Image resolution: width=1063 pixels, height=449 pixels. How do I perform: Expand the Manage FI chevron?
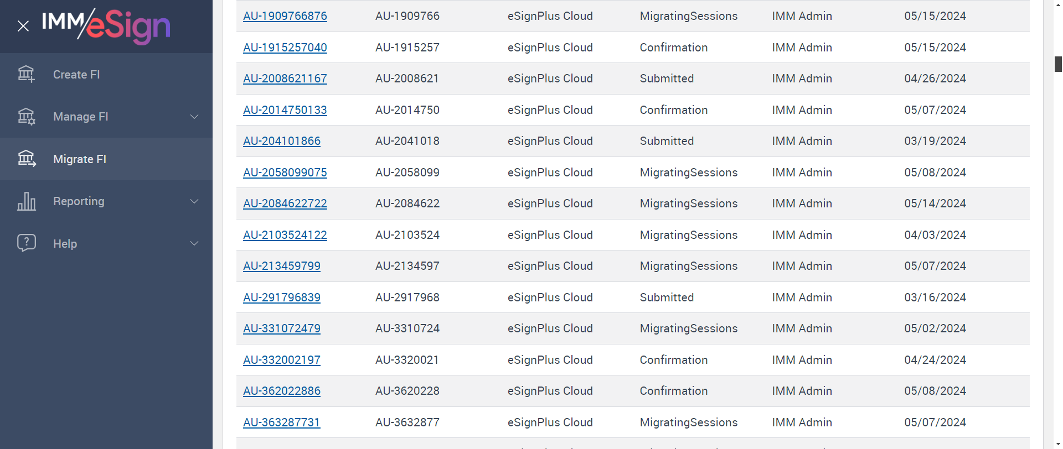click(x=194, y=117)
